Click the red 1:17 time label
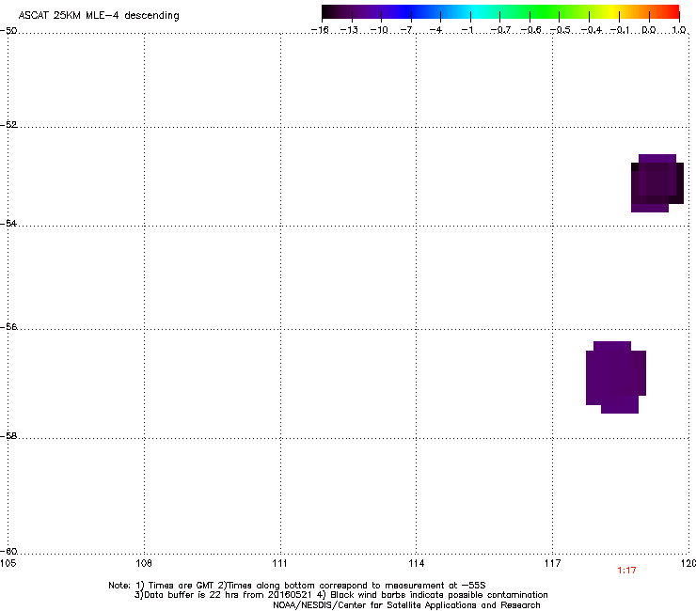This screenshot has height=611, width=696. tap(626, 571)
